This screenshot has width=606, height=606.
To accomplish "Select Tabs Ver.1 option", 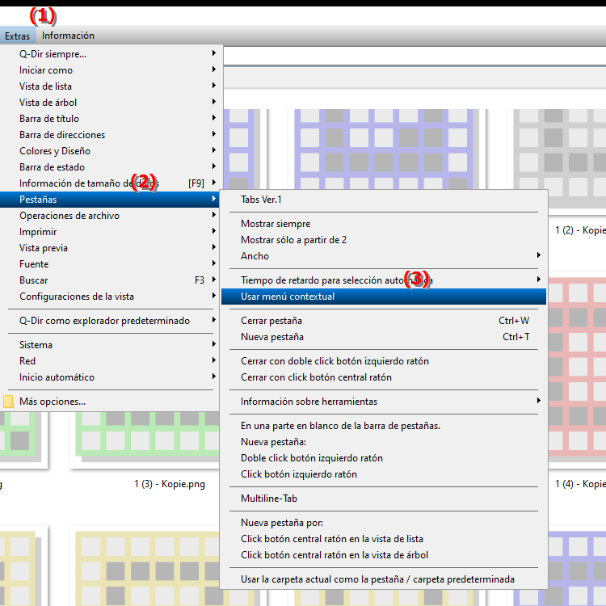I will pos(383,200).
